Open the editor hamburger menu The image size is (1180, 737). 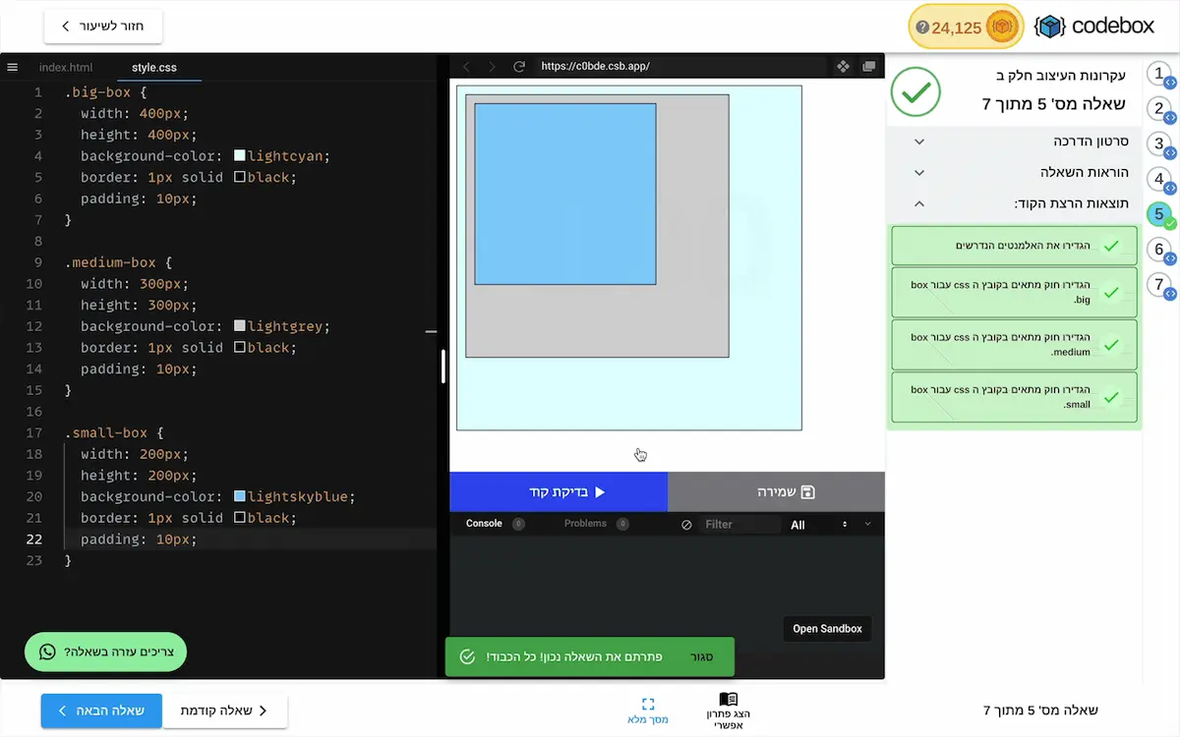[x=13, y=67]
